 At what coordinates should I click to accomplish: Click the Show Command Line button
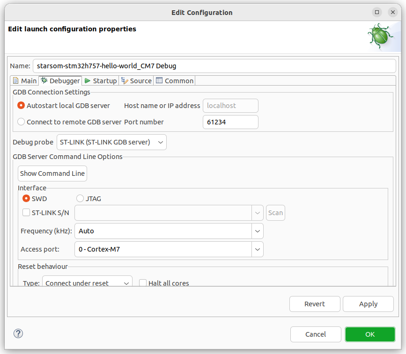click(x=52, y=173)
